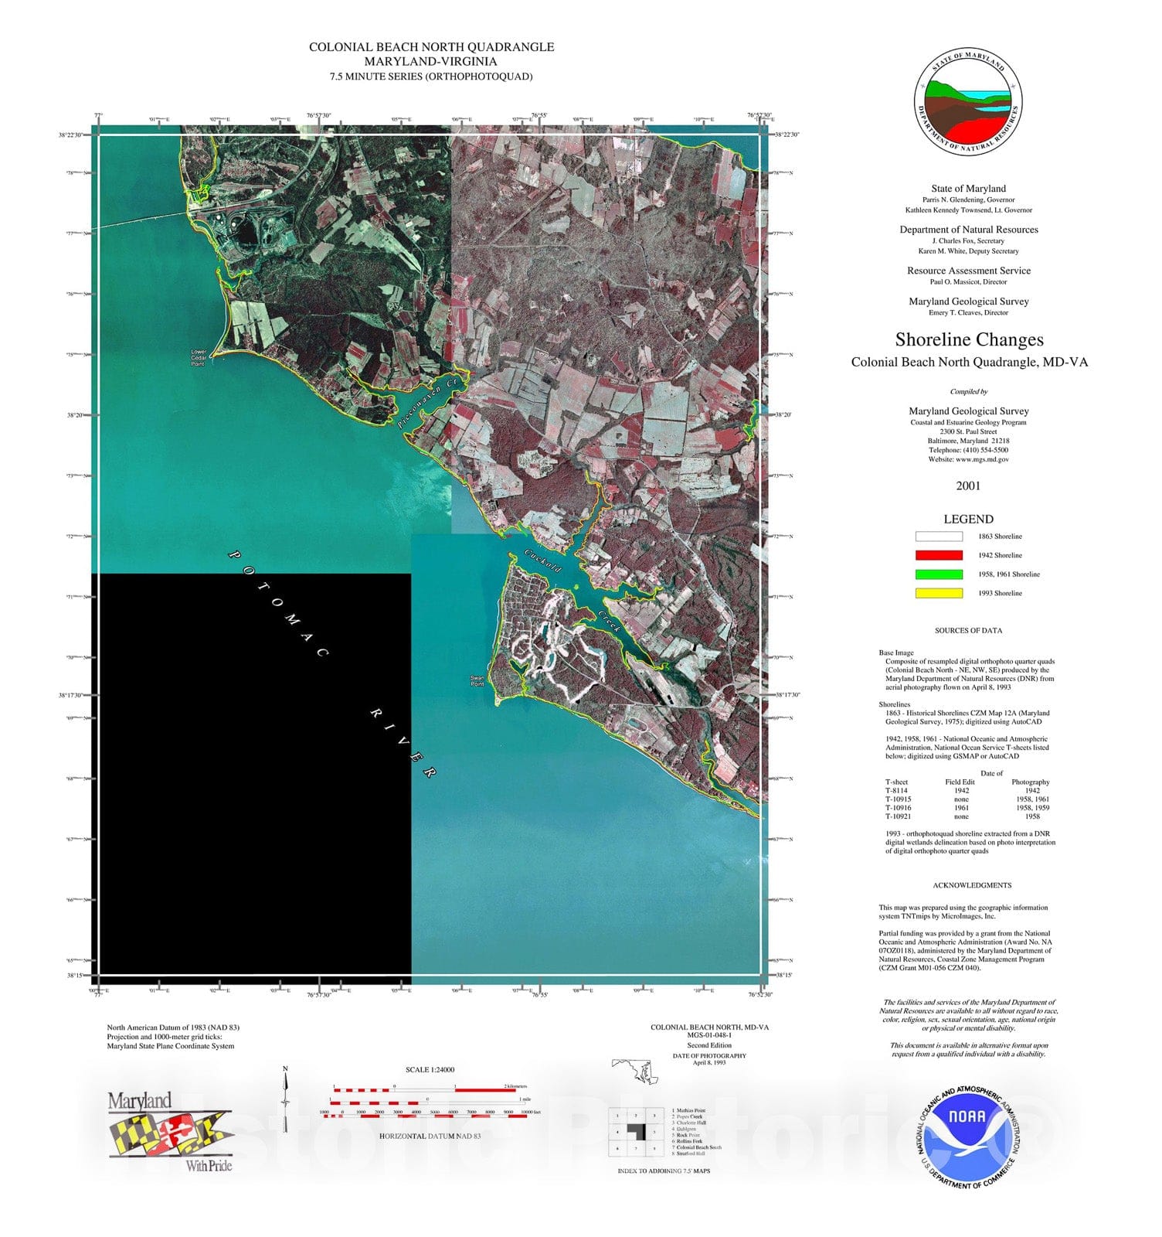
Task: Click the year '2001'
Action: tap(968, 486)
